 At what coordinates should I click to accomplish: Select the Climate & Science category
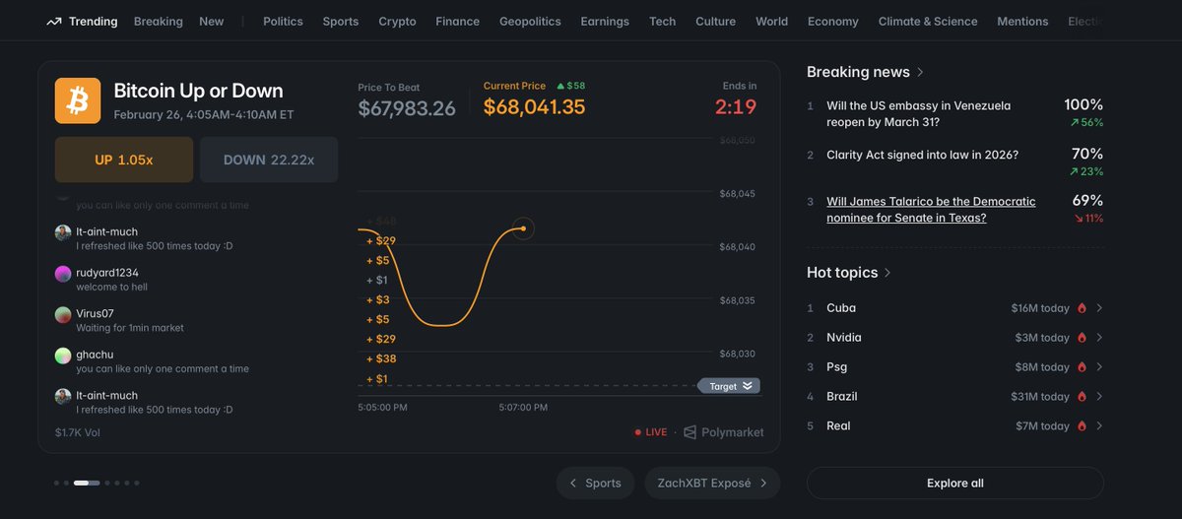click(928, 22)
